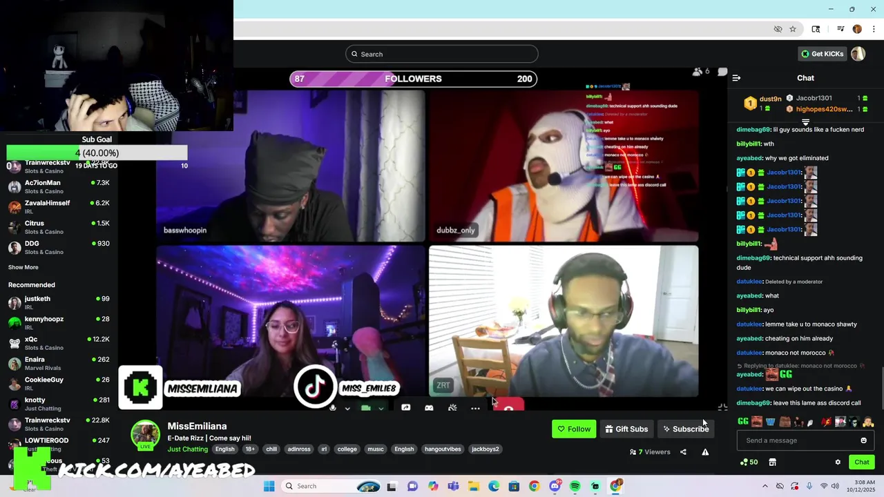884x497 pixels.
Task: Click the crossed-eye icon in the address bar
Action: click(778, 29)
